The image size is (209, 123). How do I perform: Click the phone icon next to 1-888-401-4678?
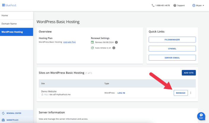[x=153, y=5]
